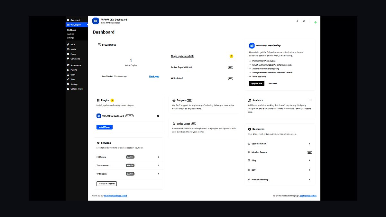Expand the Automate service row chevron
The image size is (386, 217).
(158, 166)
